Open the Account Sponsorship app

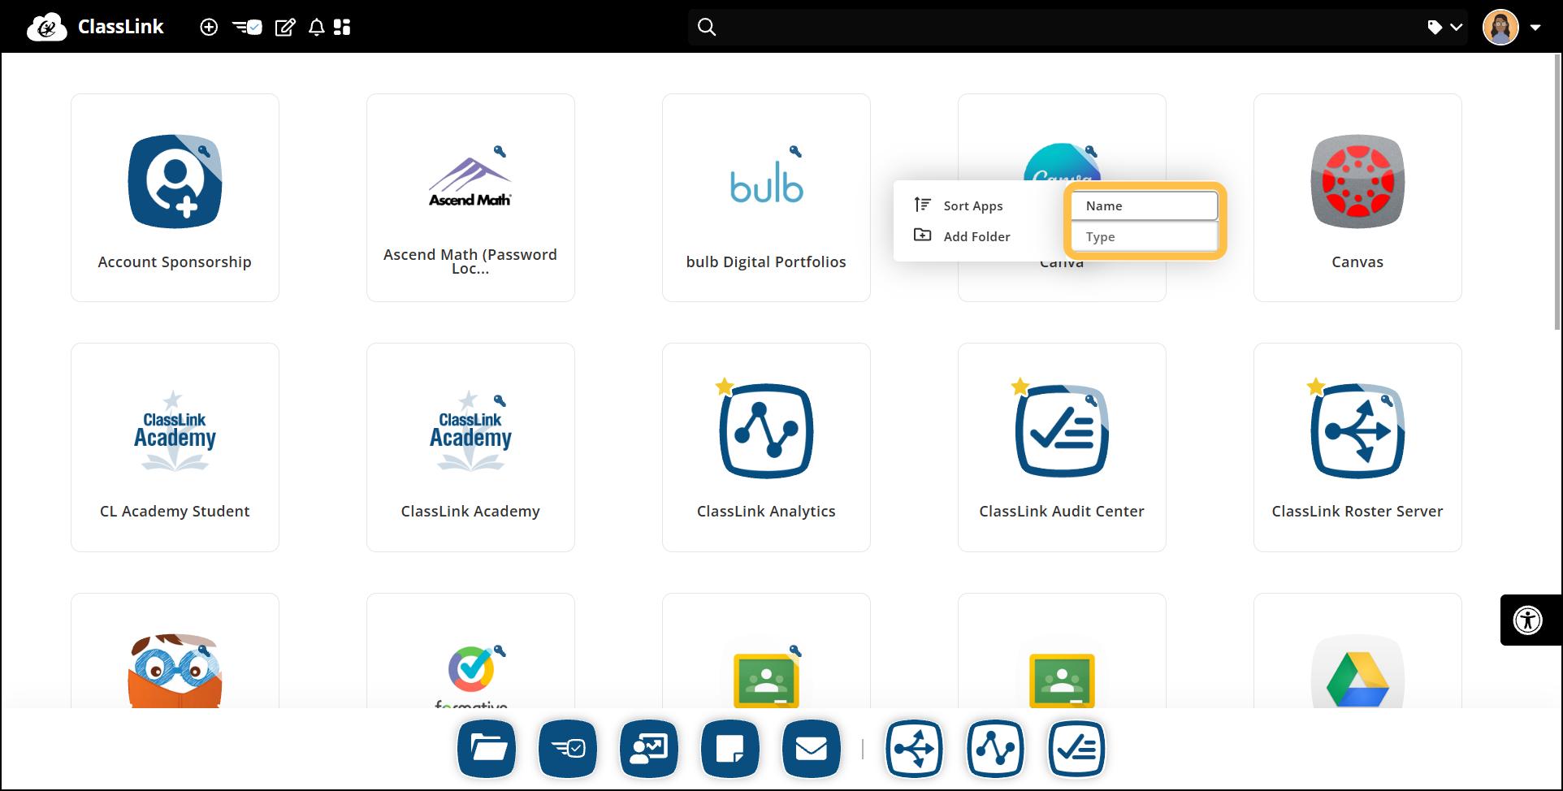point(175,197)
